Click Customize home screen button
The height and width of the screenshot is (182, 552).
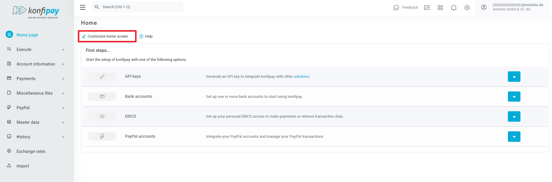(x=107, y=36)
